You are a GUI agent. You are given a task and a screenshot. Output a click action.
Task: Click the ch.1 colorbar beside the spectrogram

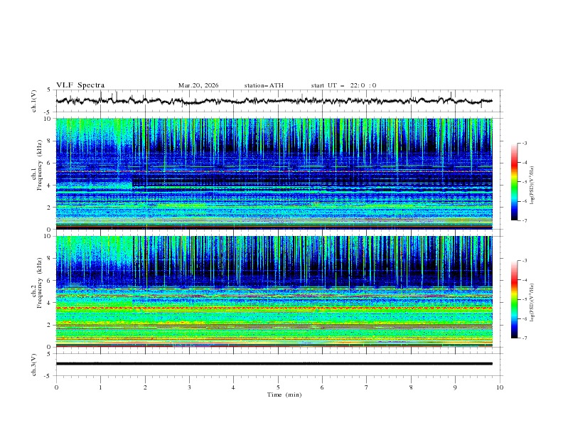[514, 181]
